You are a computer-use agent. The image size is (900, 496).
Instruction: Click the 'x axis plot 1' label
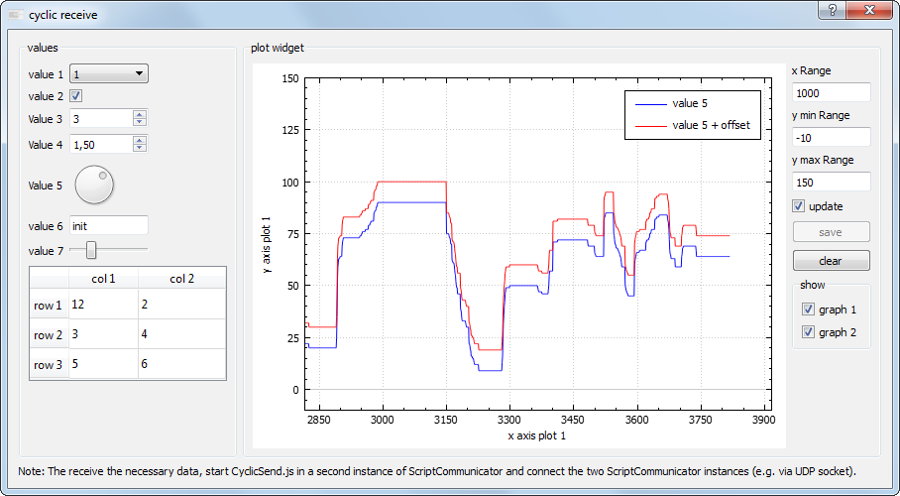point(536,435)
